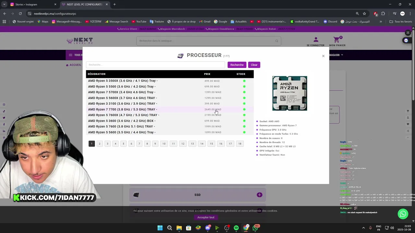Image resolution: width=415 pixels, height=233 pixels.
Task: Open Microsoft Store from taskbar
Action: [x=188, y=228]
